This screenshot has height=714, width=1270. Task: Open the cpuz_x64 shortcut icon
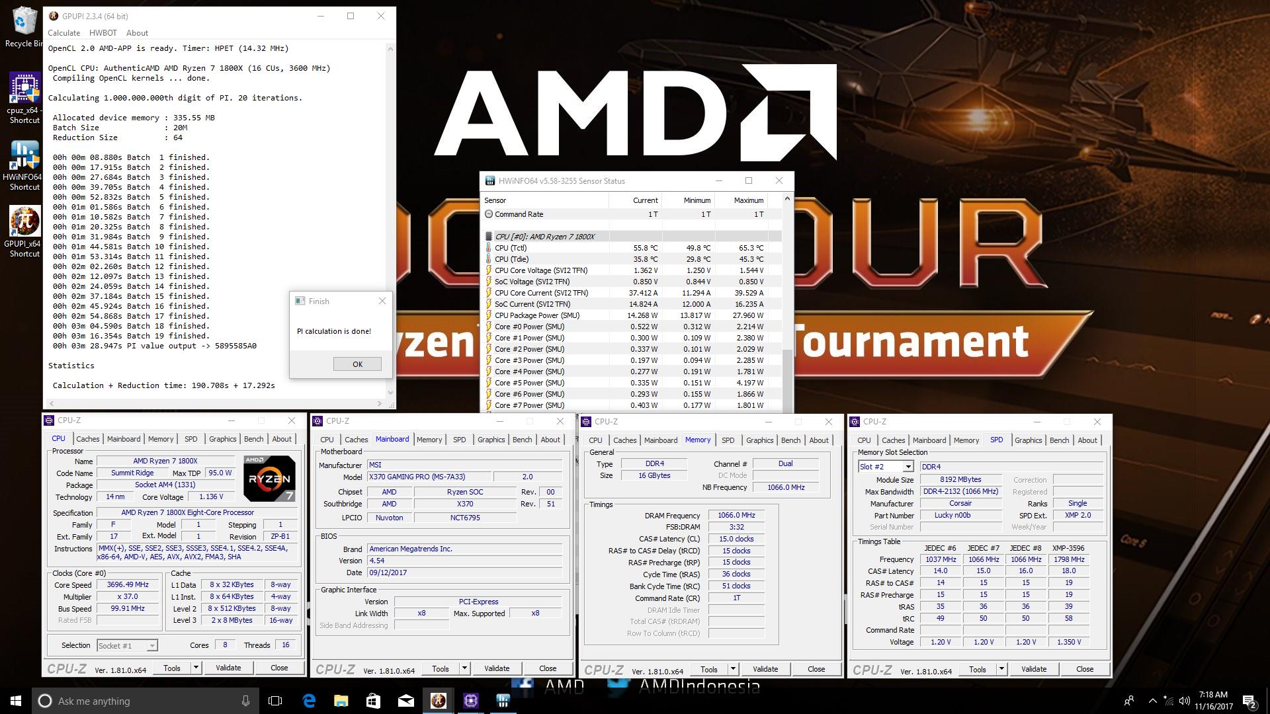pos(24,98)
